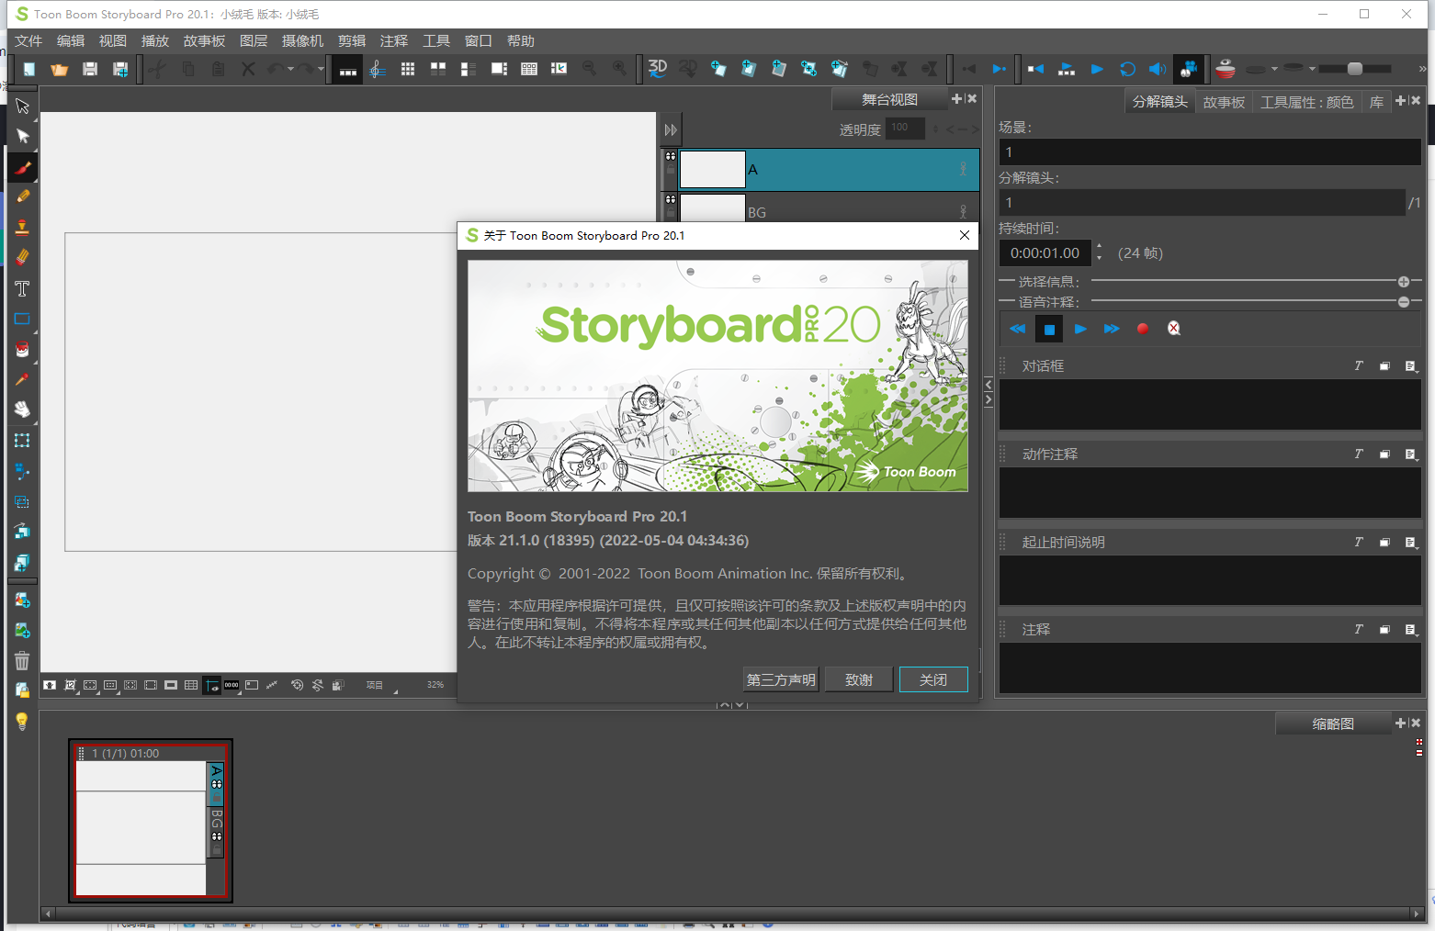
Task: Select the Eraser tool in the left toolbar
Action: click(x=22, y=258)
